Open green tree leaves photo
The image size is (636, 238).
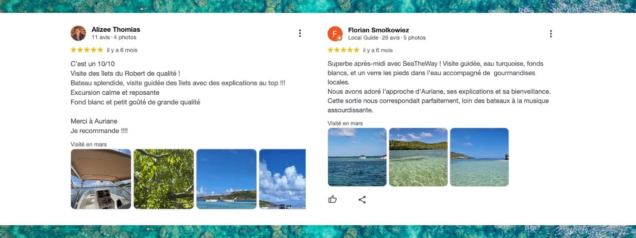pyautogui.click(x=164, y=179)
